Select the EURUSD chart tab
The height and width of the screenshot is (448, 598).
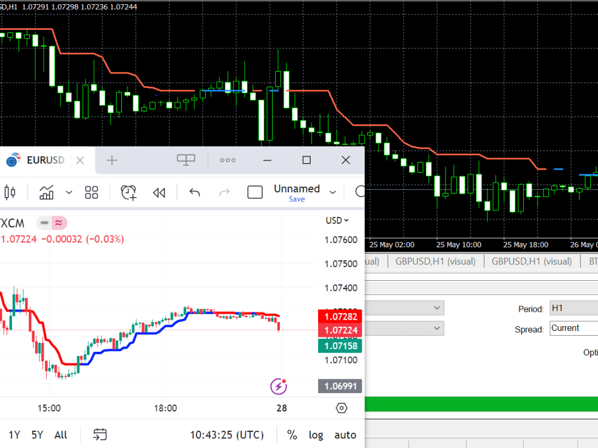click(x=46, y=160)
